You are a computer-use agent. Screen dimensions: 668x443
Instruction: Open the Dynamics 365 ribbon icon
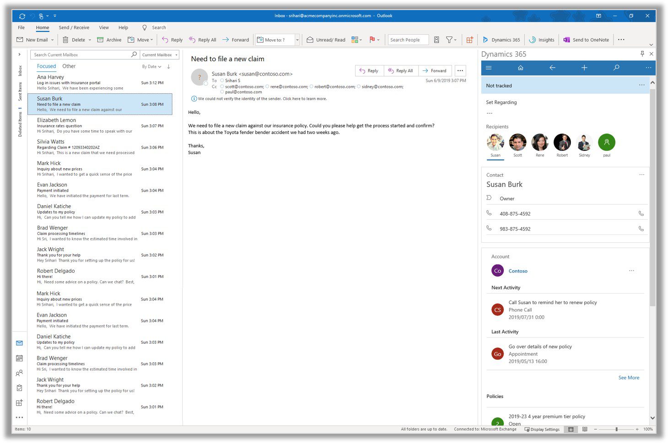(501, 40)
